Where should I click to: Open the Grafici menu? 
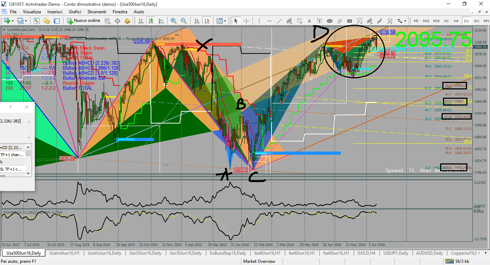click(x=75, y=12)
